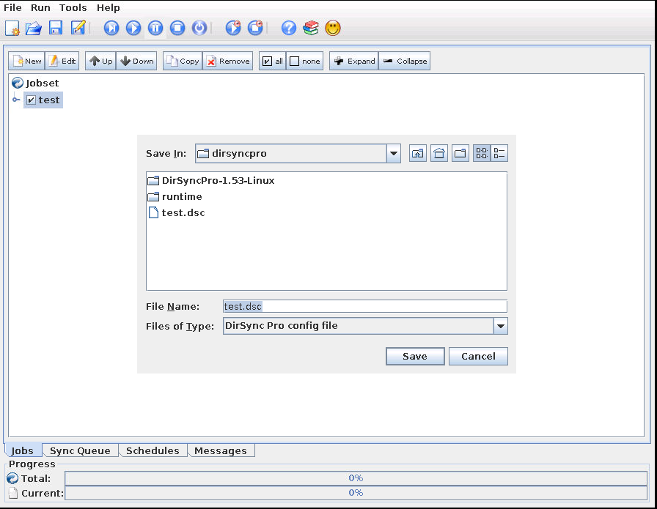Click the Collapse tree button
This screenshot has height=509, width=657.
click(x=405, y=61)
